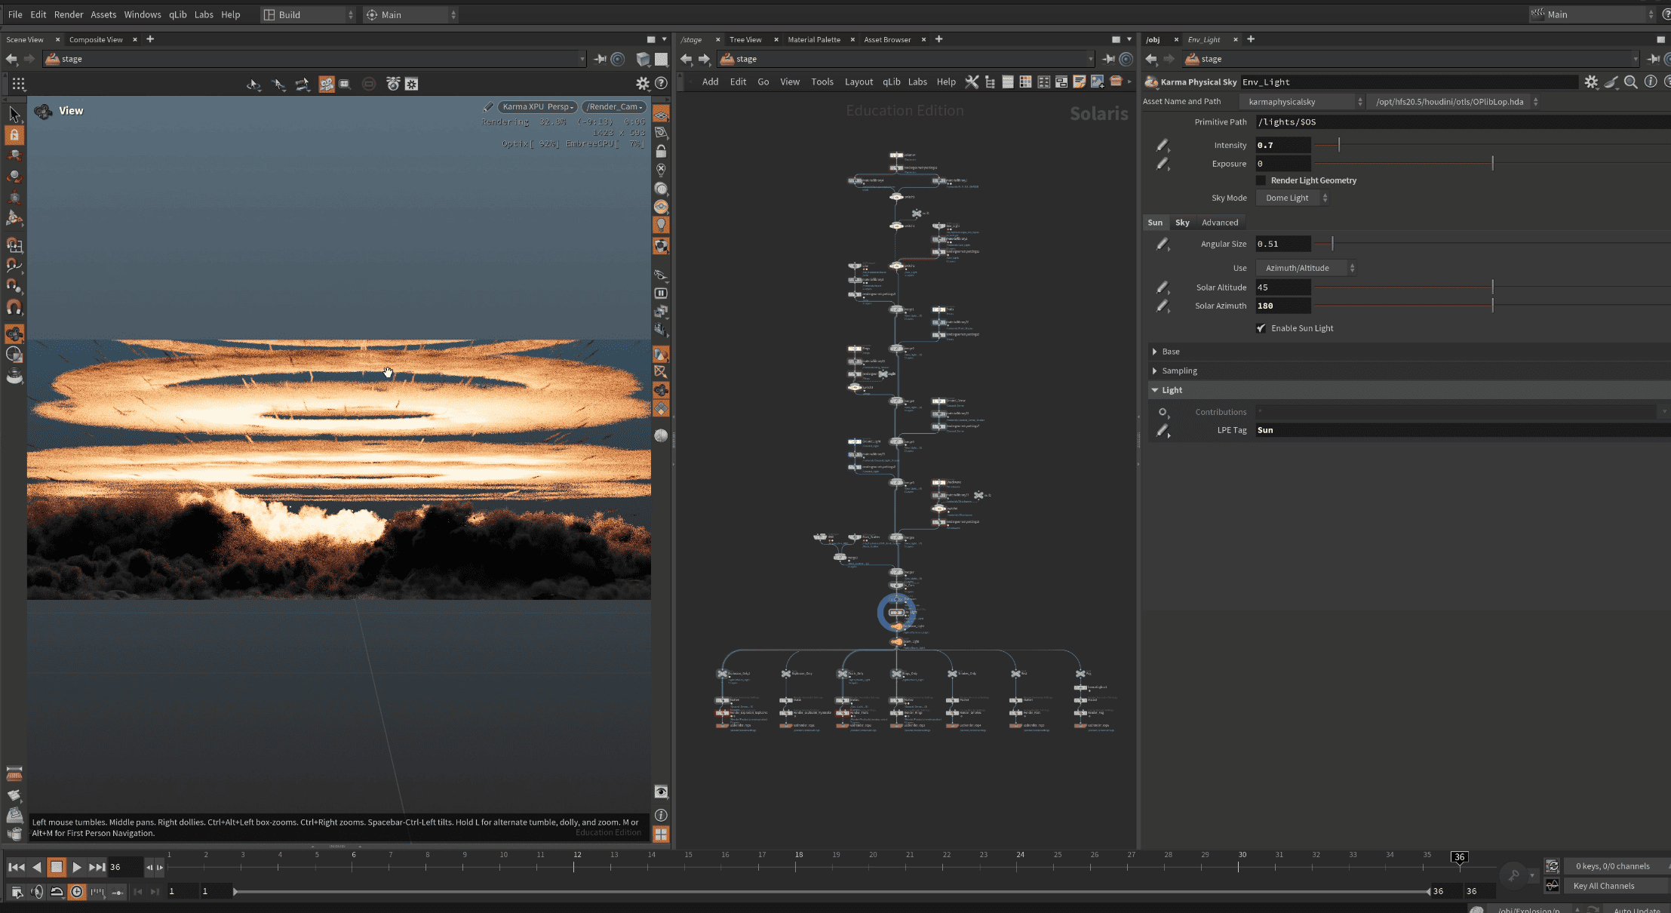The image size is (1671, 913).
Task: Switch to the Sky tab
Action: [x=1182, y=223]
